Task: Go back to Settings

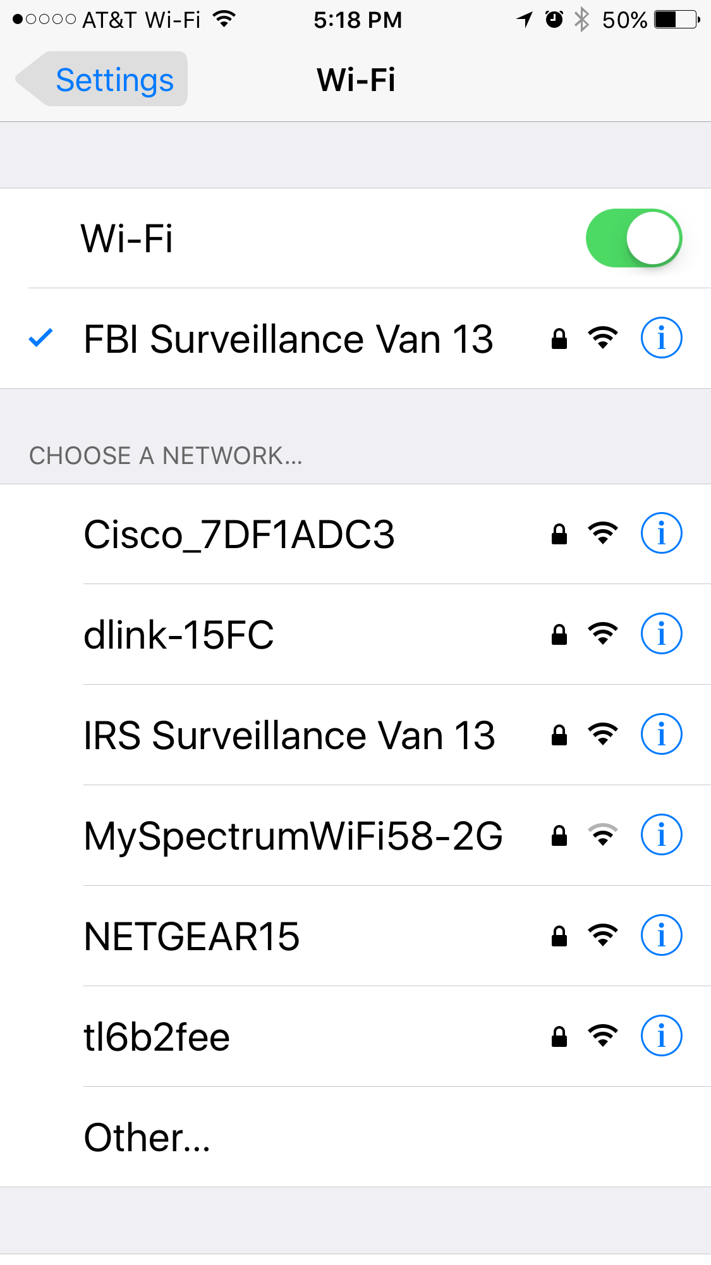Action: click(x=101, y=79)
